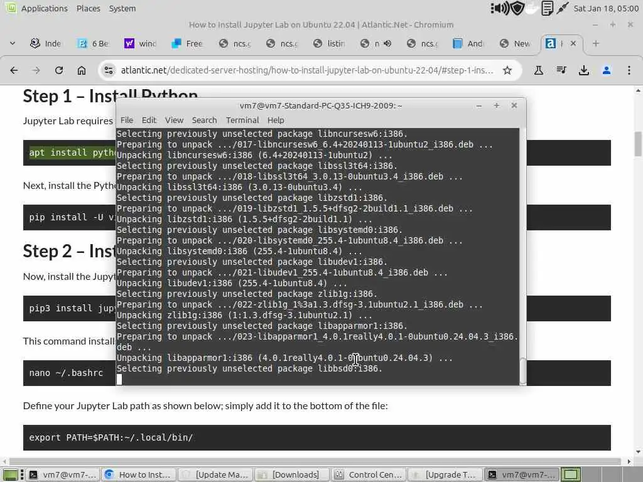The width and height of the screenshot is (643, 482).
Task: Click the date and time clock
Action: tap(606, 8)
